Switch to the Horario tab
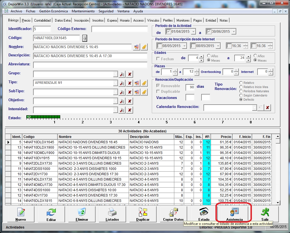This screenshot has width=290, height=233. pos(125,20)
